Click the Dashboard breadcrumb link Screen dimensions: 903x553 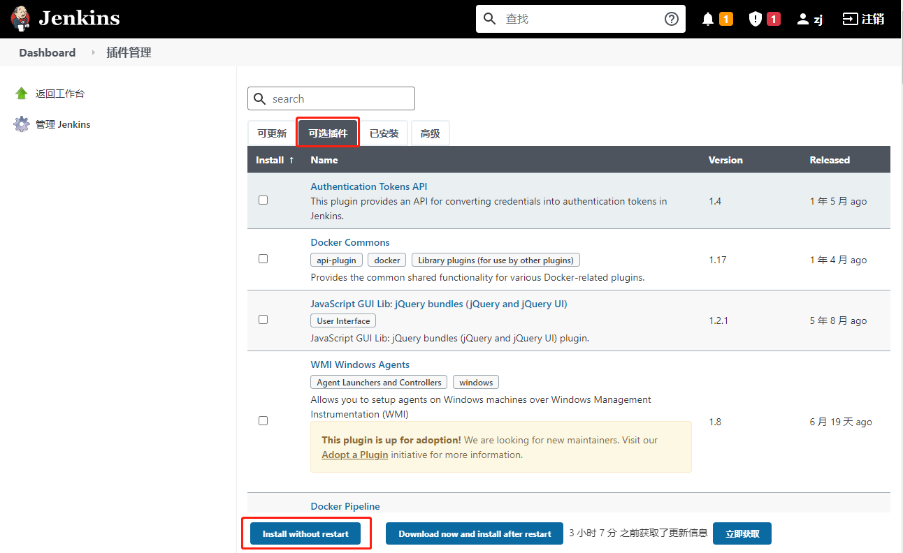click(48, 53)
